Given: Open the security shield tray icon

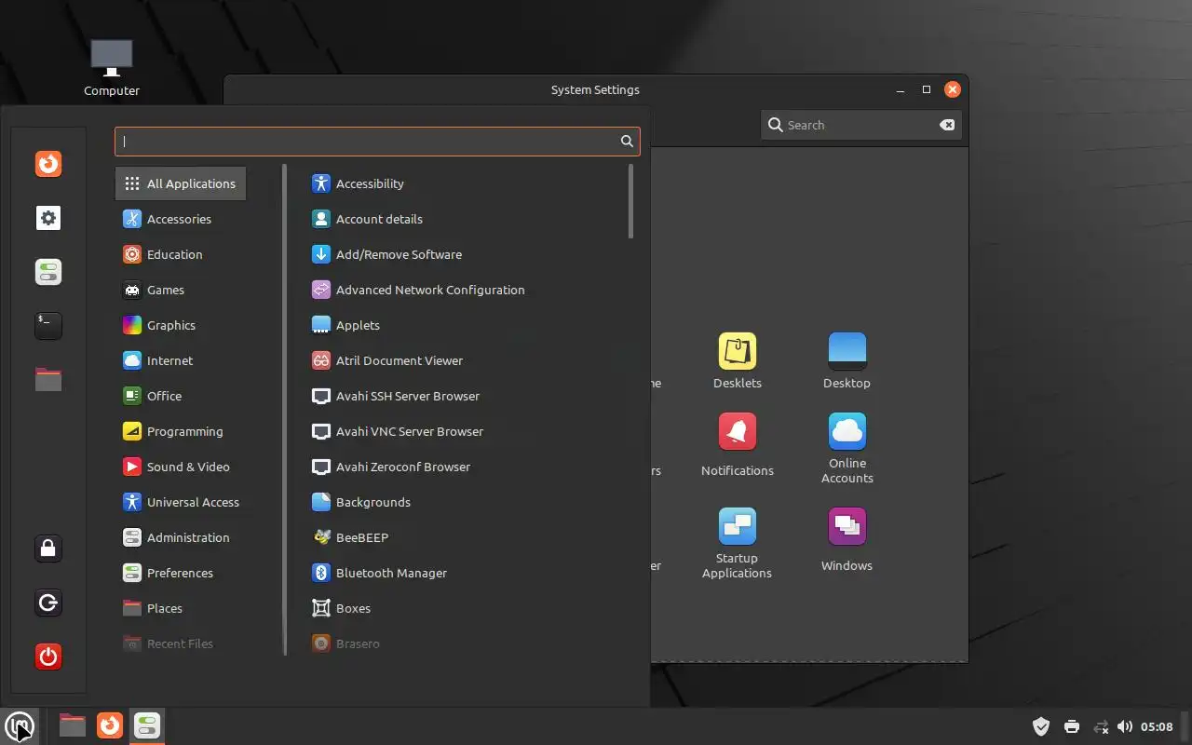Looking at the screenshot, I should pyautogui.click(x=1041, y=726).
